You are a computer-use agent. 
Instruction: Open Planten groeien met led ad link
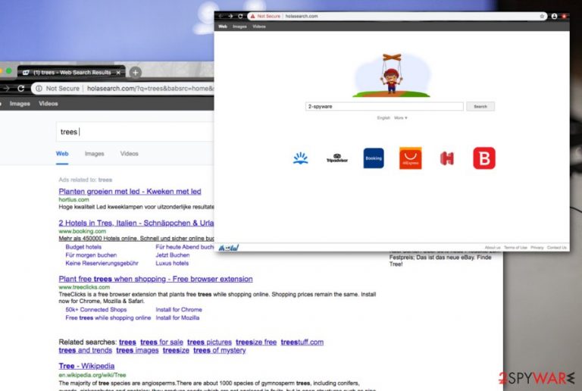130,192
